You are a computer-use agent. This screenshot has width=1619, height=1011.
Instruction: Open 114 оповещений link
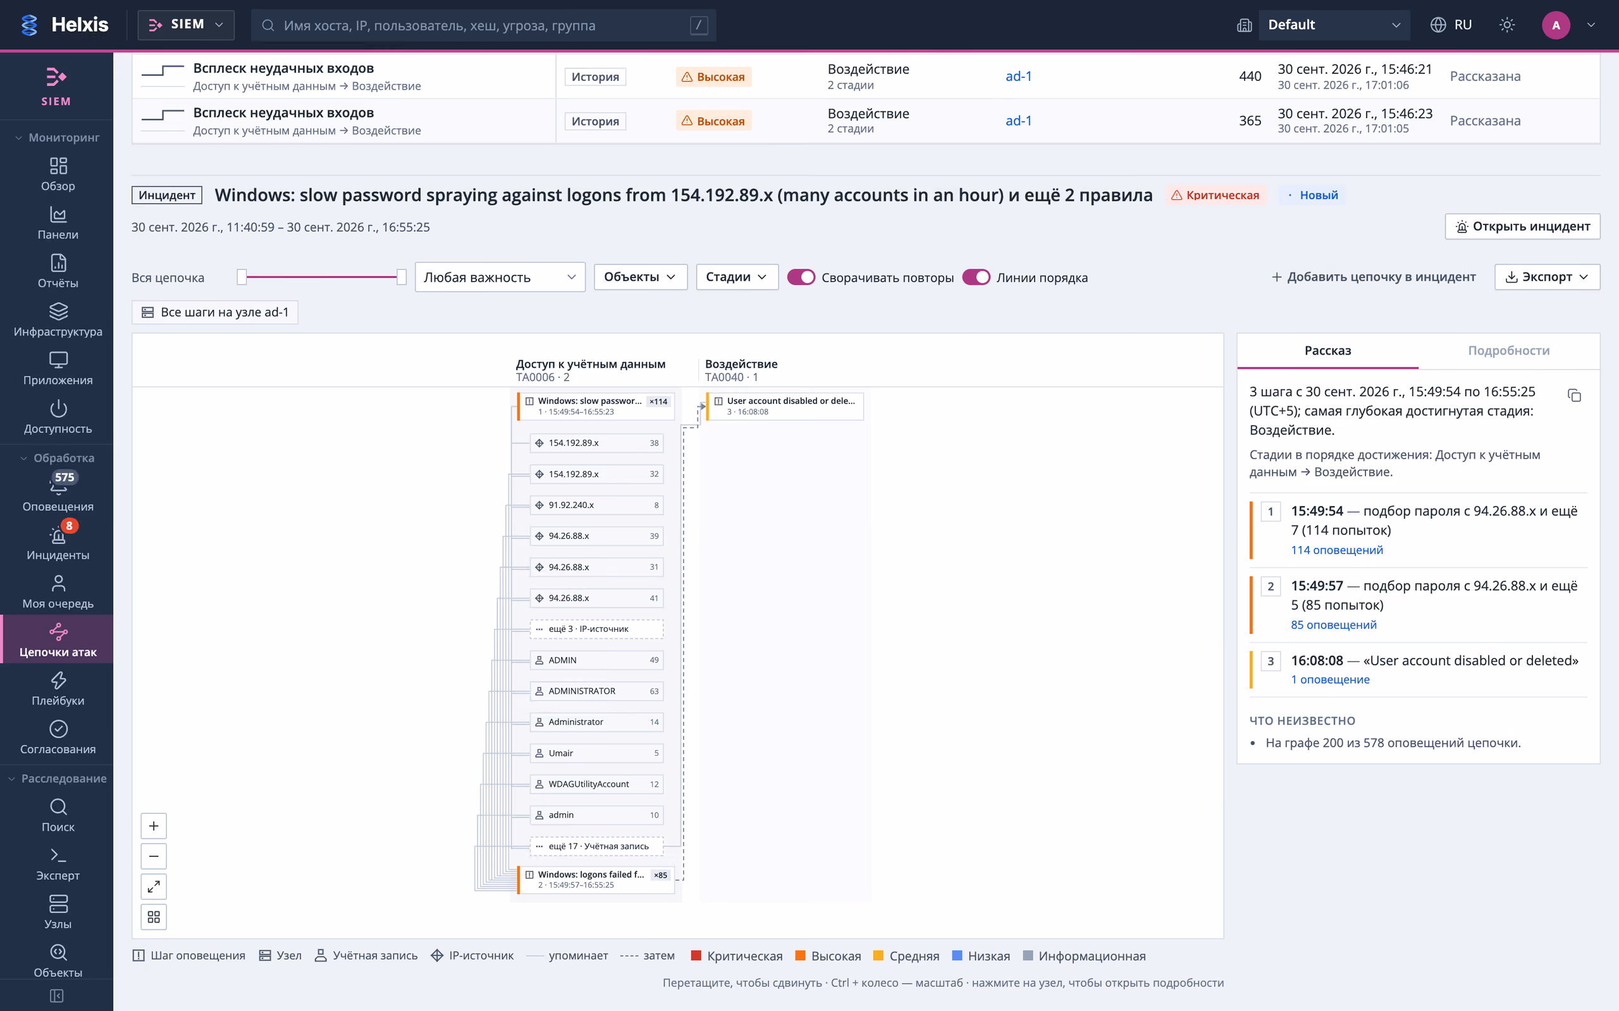click(x=1336, y=550)
